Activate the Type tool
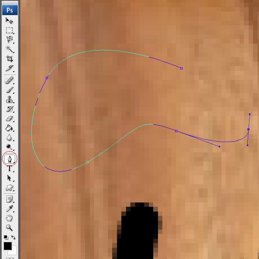Viewport: 259px width, 259px height. (x=9, y=168)
